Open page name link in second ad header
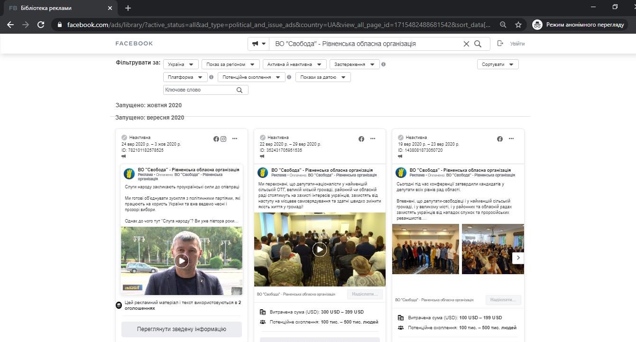Image resolution: width=636 pixels, height=342 pixels. (322, 170)
